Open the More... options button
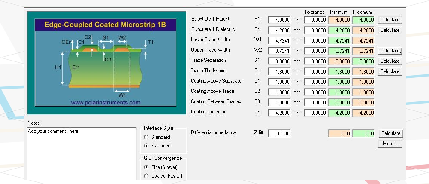 tap(390, 144)
